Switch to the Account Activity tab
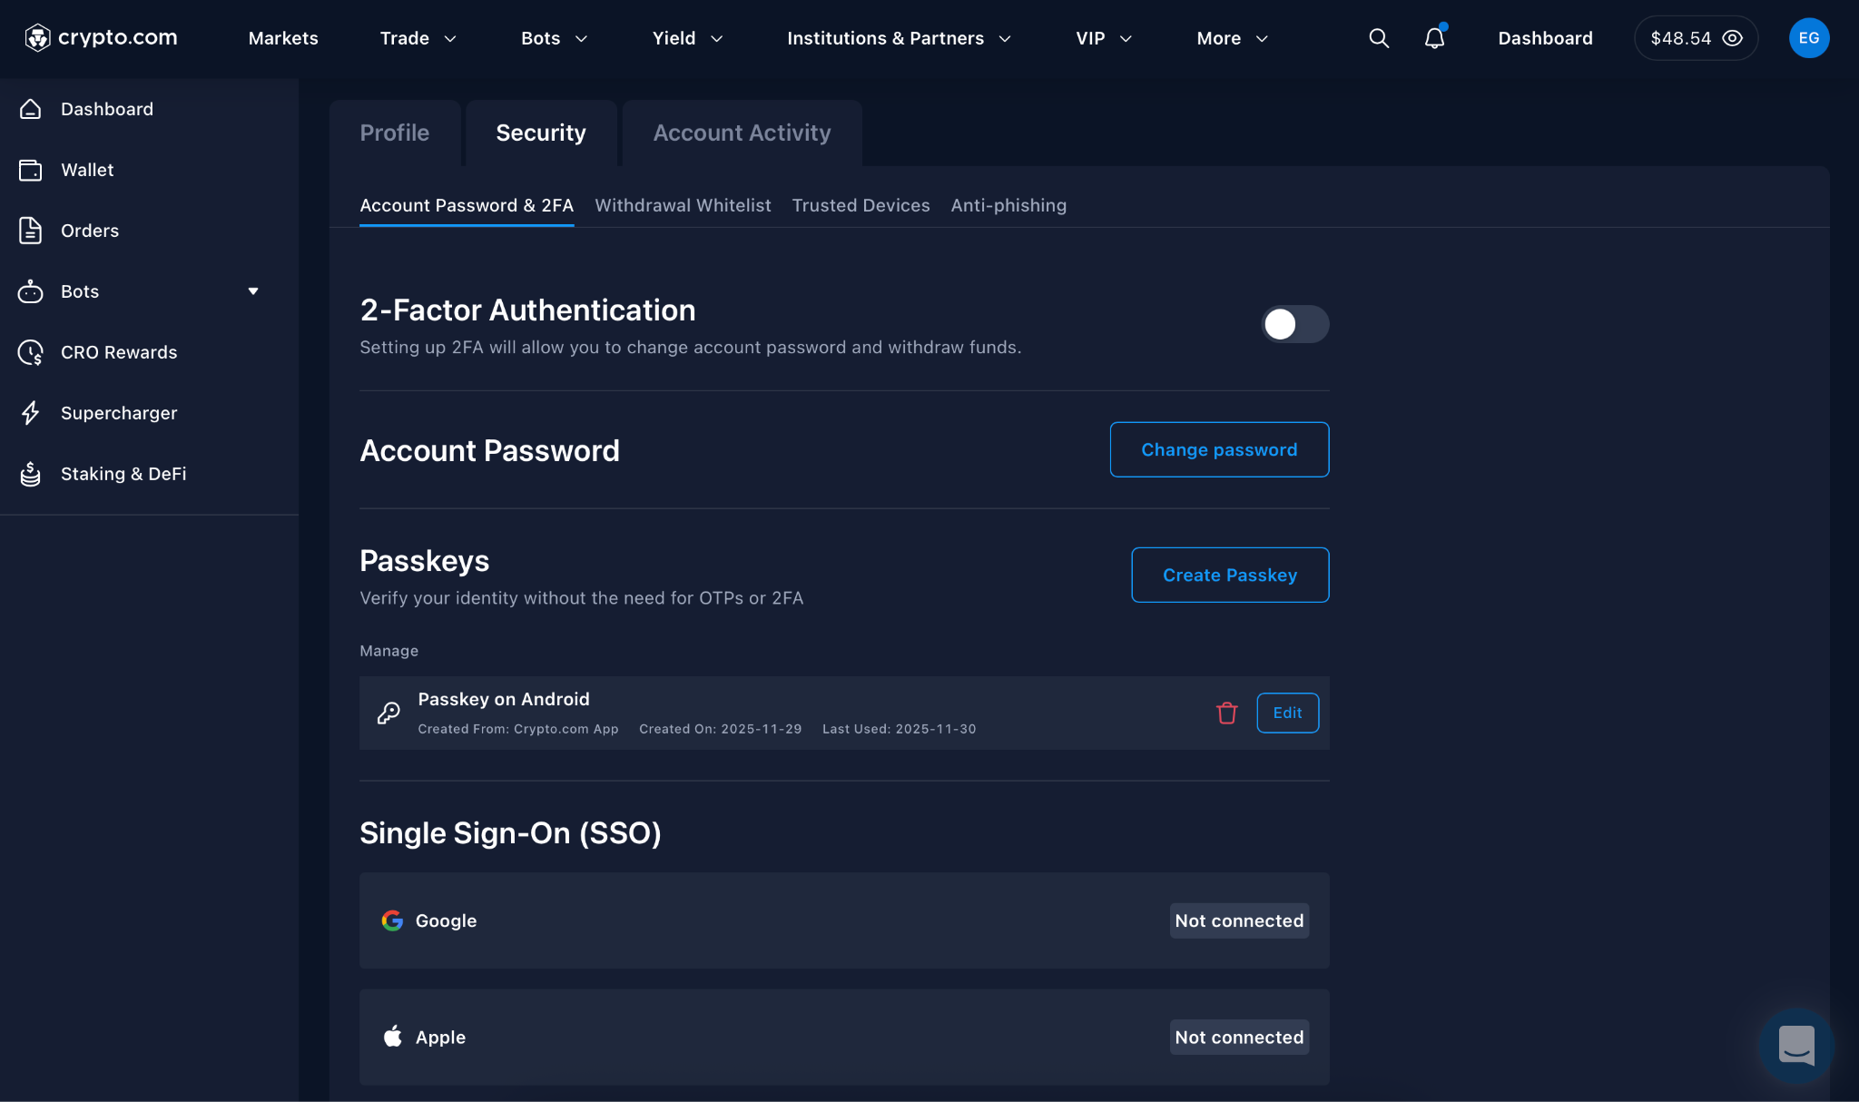Image resolution: width=1859 pixels, height=1102 pixels. pos(741,133)
